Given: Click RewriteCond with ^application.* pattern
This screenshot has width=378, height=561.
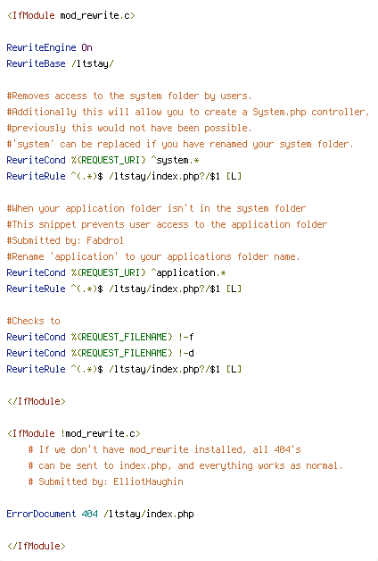Looking at the screenshot, I should pos(117,272).
